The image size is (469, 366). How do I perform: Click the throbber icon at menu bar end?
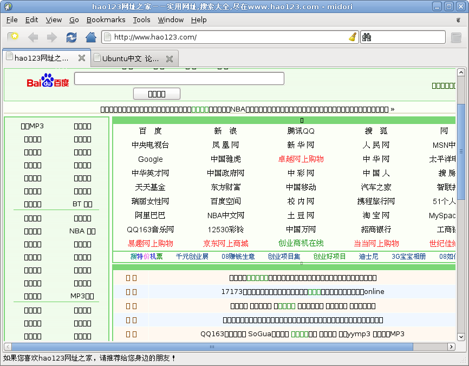[458, 19]
